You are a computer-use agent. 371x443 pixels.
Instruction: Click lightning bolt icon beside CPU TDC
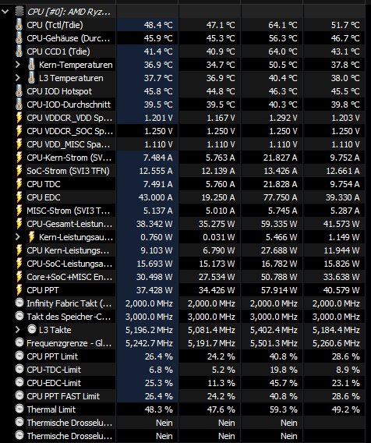click(x=19, y=184)
